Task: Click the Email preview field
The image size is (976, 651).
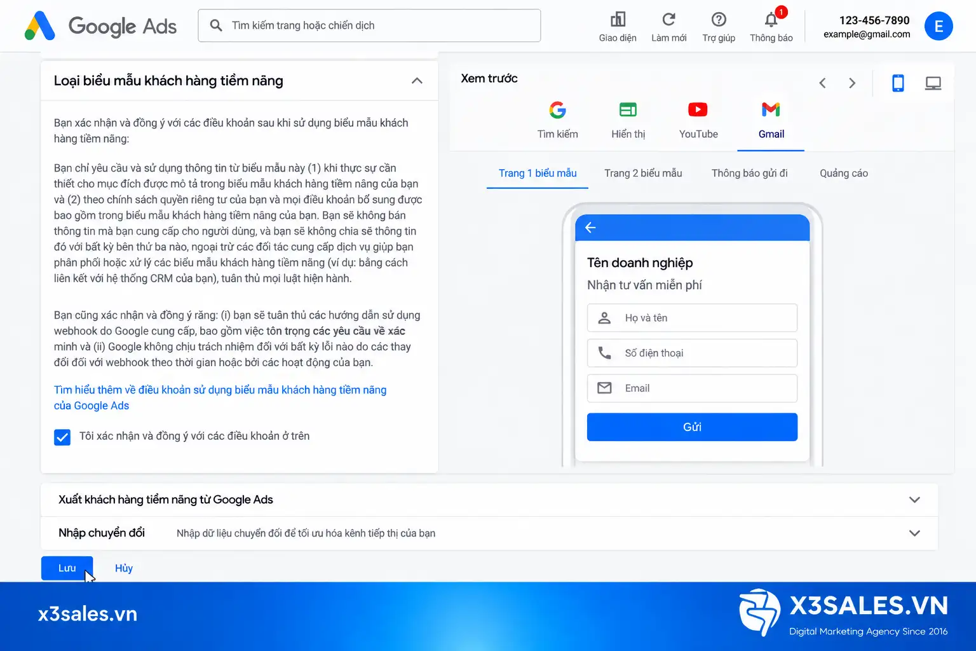Action: tap(692, 388)
